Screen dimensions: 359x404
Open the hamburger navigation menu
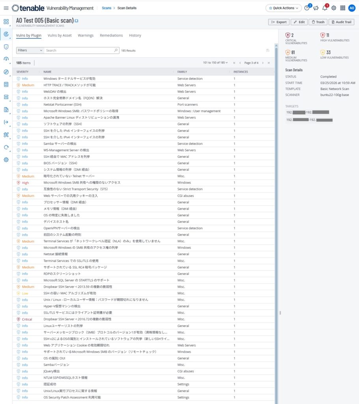pos(6,8)
